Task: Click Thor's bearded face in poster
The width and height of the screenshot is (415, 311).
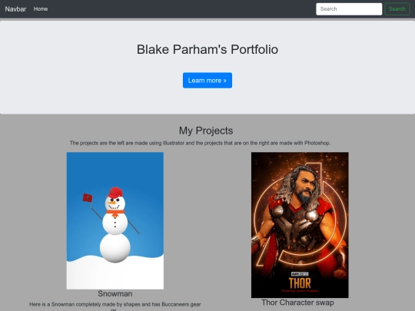Action: 307,190
